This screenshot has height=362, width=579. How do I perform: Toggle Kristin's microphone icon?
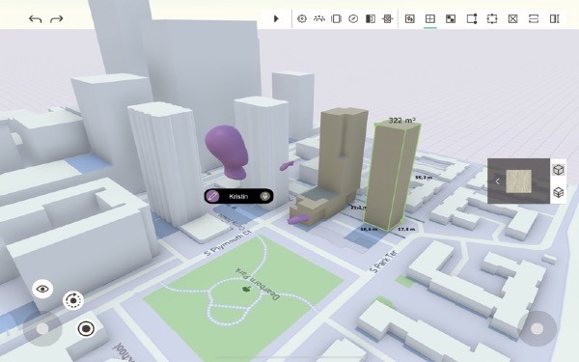click(264, 196)
